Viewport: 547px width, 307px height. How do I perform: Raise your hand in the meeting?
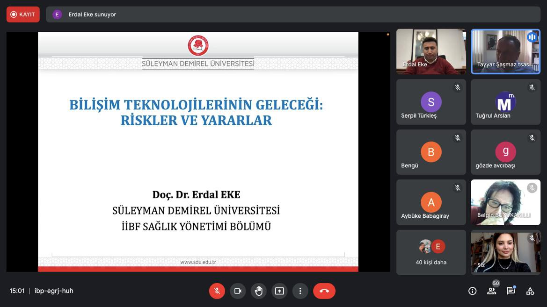click(258, 291)
